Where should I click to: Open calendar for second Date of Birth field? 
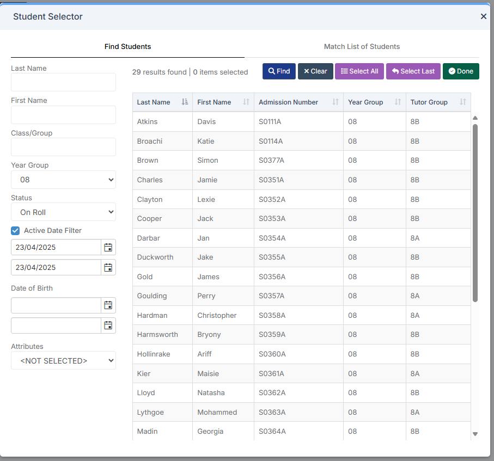(108, 325)
